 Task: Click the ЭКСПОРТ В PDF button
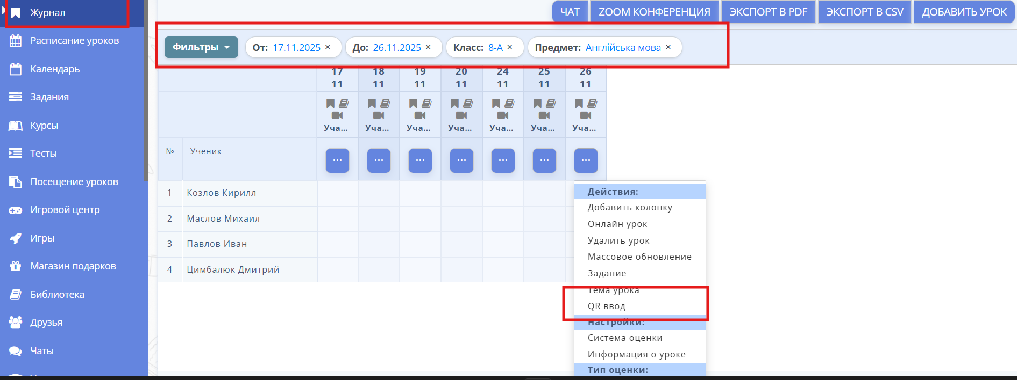pos(768,12)
